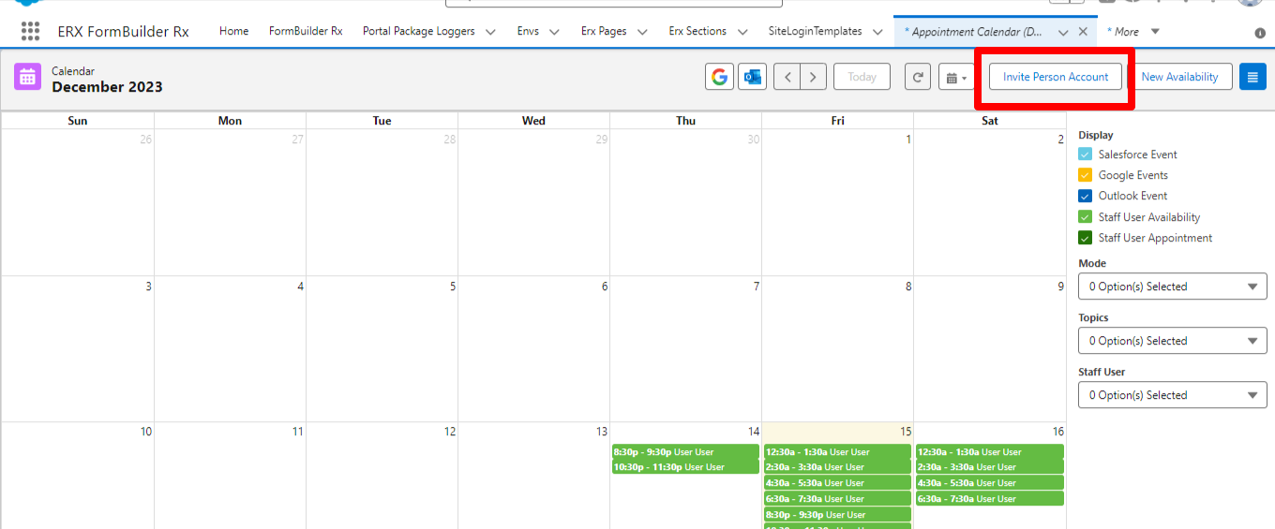Click the New Availability button
Screen dimensions: 1275x529
tap(1179, 77)
